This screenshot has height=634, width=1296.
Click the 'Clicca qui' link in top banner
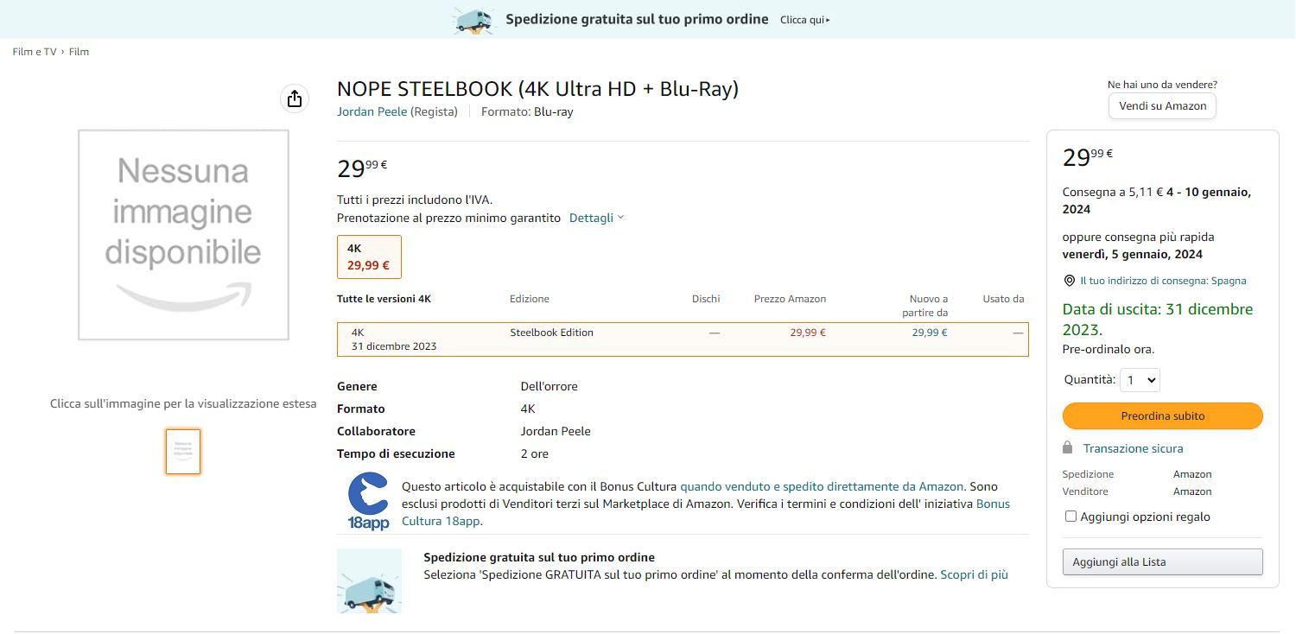pos(804,20)
